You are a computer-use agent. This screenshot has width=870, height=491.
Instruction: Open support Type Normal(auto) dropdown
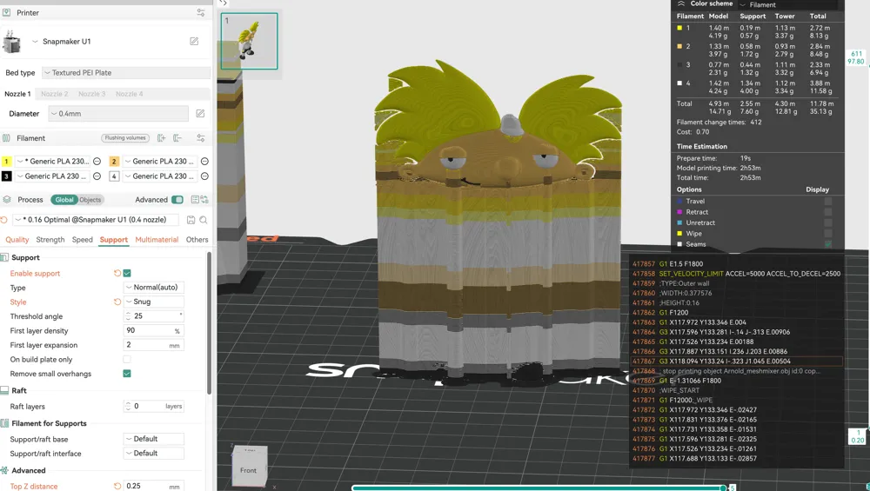[x=154, y=288]
